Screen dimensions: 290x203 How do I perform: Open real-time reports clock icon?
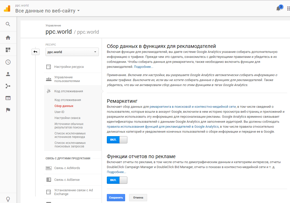pos(8,62)
